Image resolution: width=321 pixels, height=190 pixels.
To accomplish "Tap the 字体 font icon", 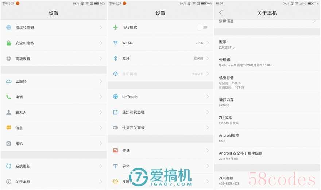I will click(115, 166).
